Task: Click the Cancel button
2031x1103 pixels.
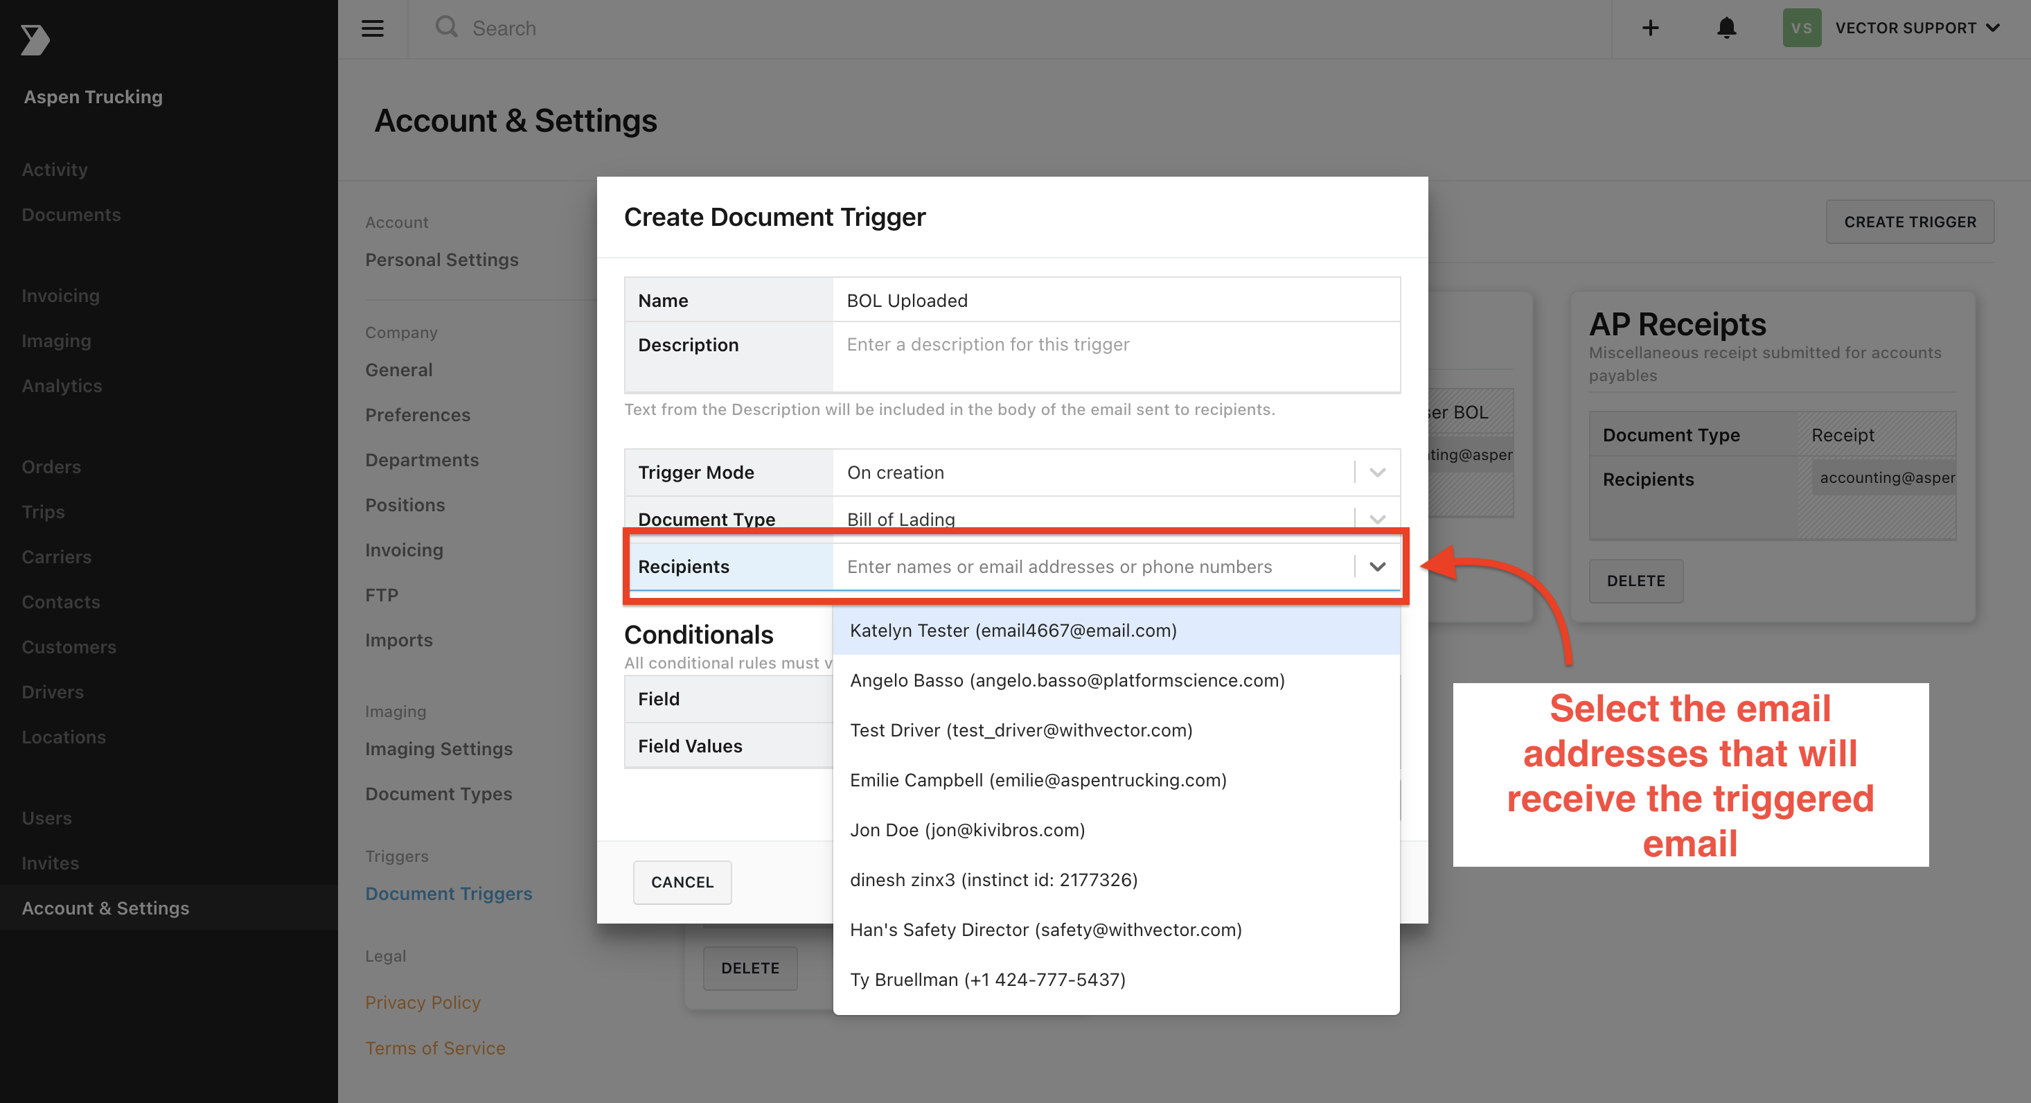Action: [x=682, y=882]
